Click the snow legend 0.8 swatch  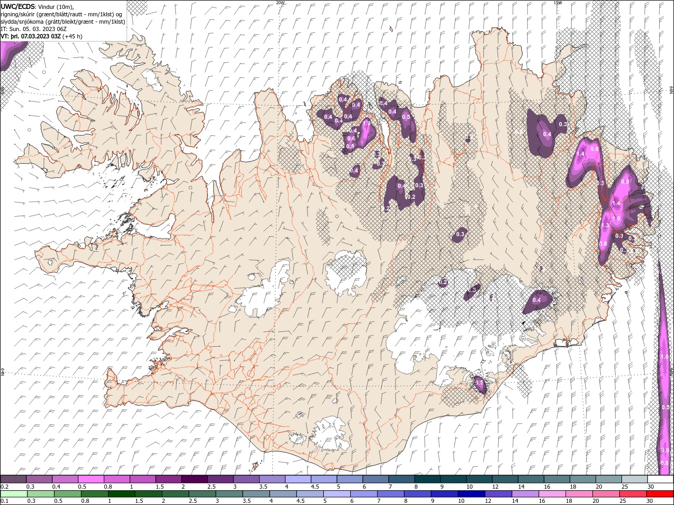pos(116,479)
